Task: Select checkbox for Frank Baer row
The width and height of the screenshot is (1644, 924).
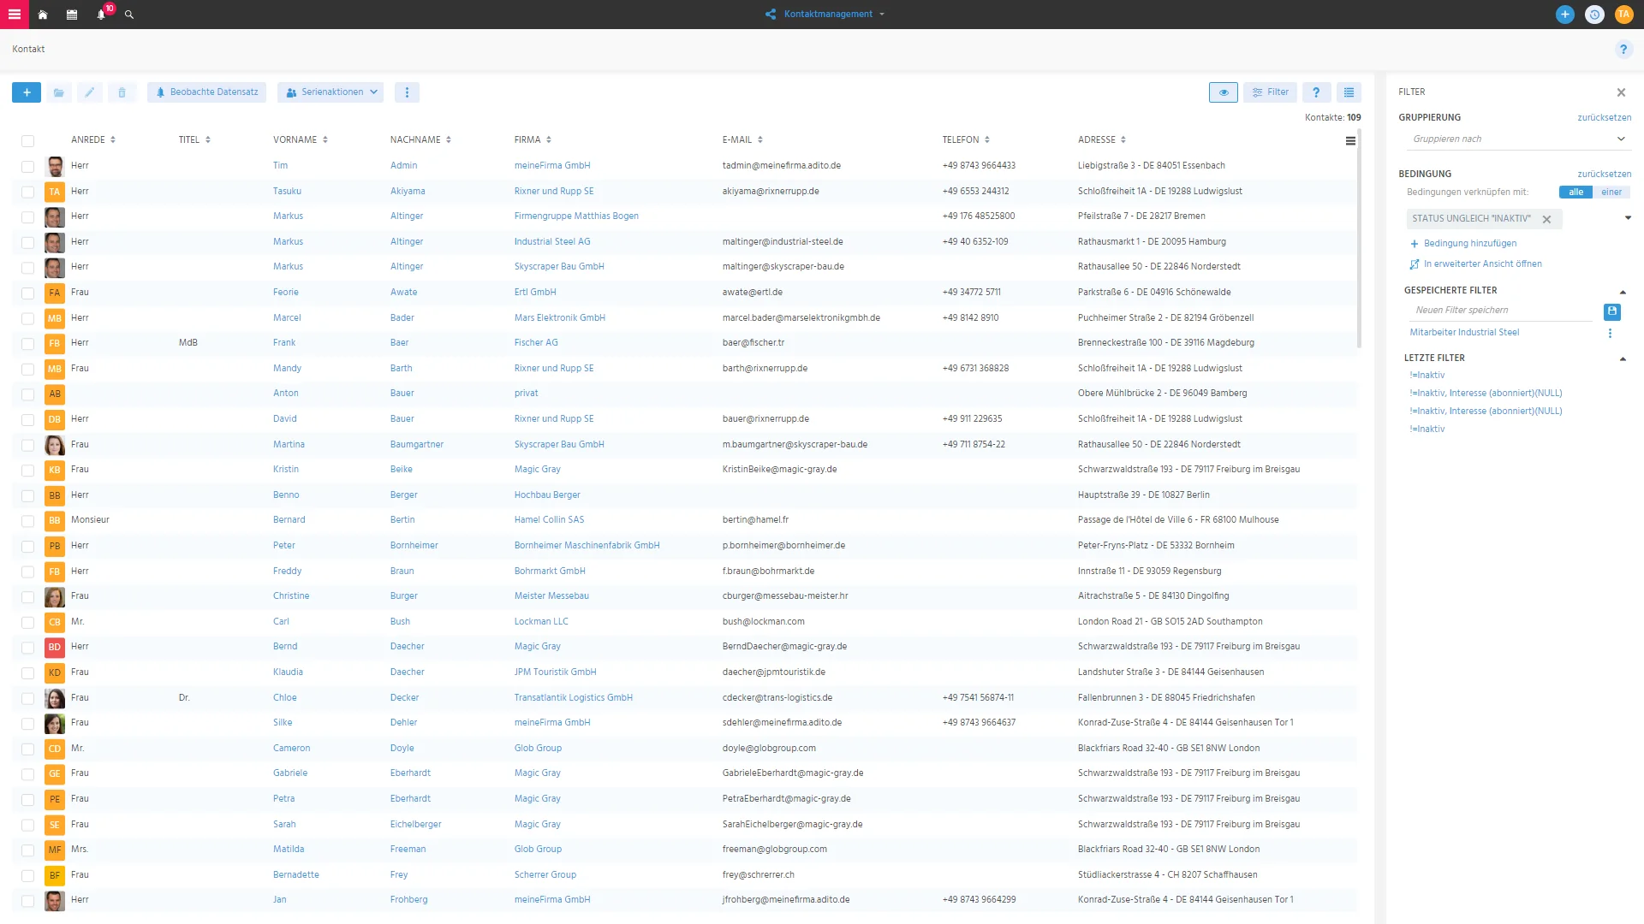Action: [x=27, y=344]
